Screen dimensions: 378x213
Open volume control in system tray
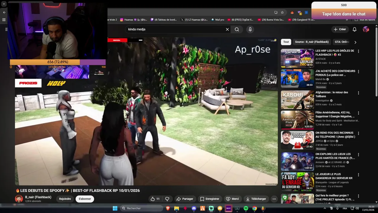click(x=357, y=208)
